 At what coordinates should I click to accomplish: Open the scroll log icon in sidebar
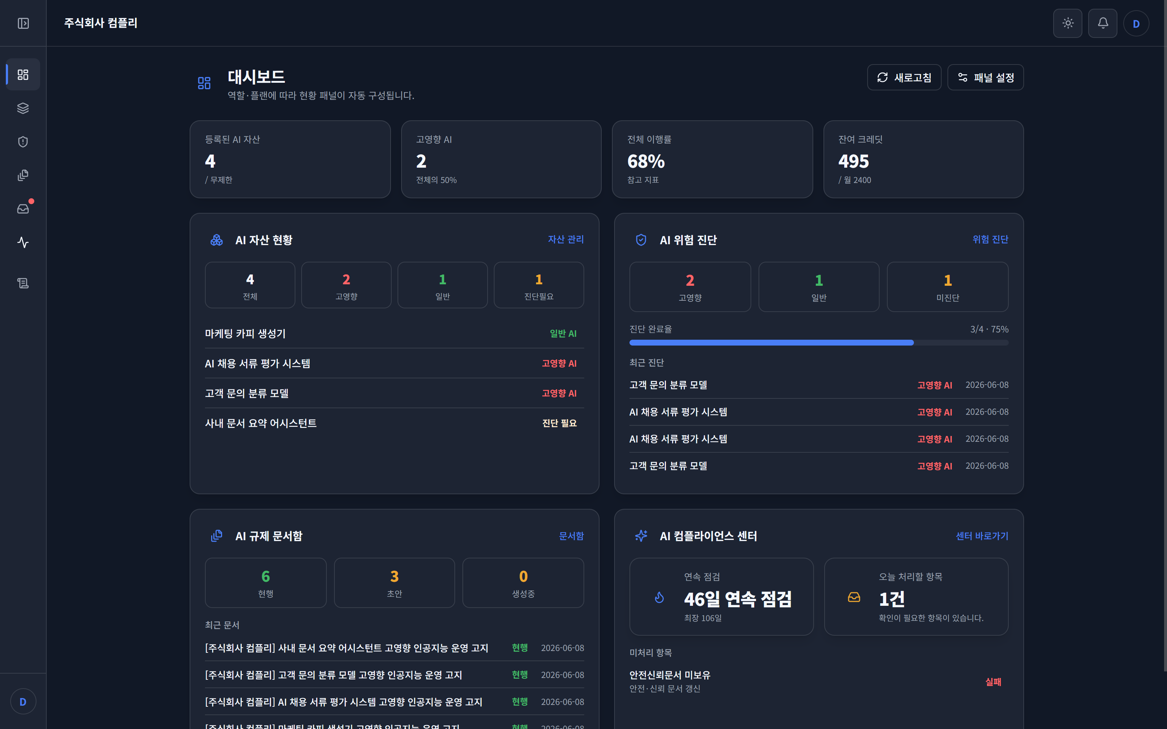click(23, 283)
